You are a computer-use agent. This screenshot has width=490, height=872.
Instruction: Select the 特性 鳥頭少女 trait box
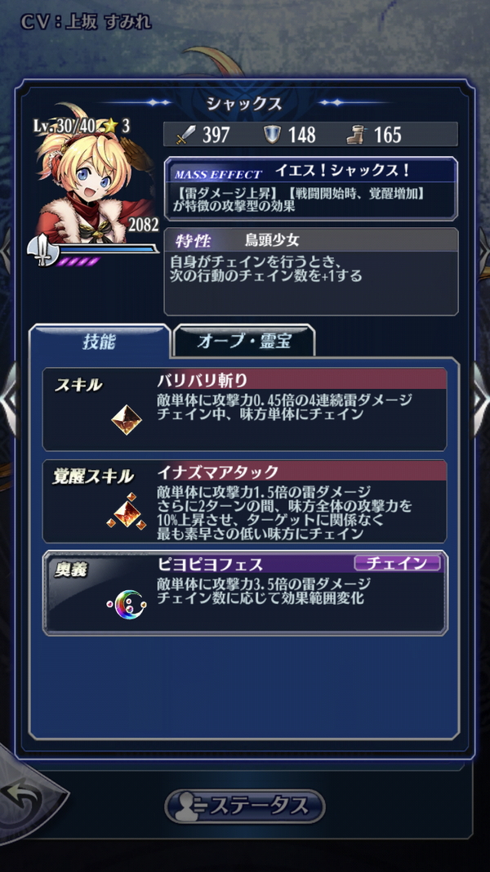[311, 271]
